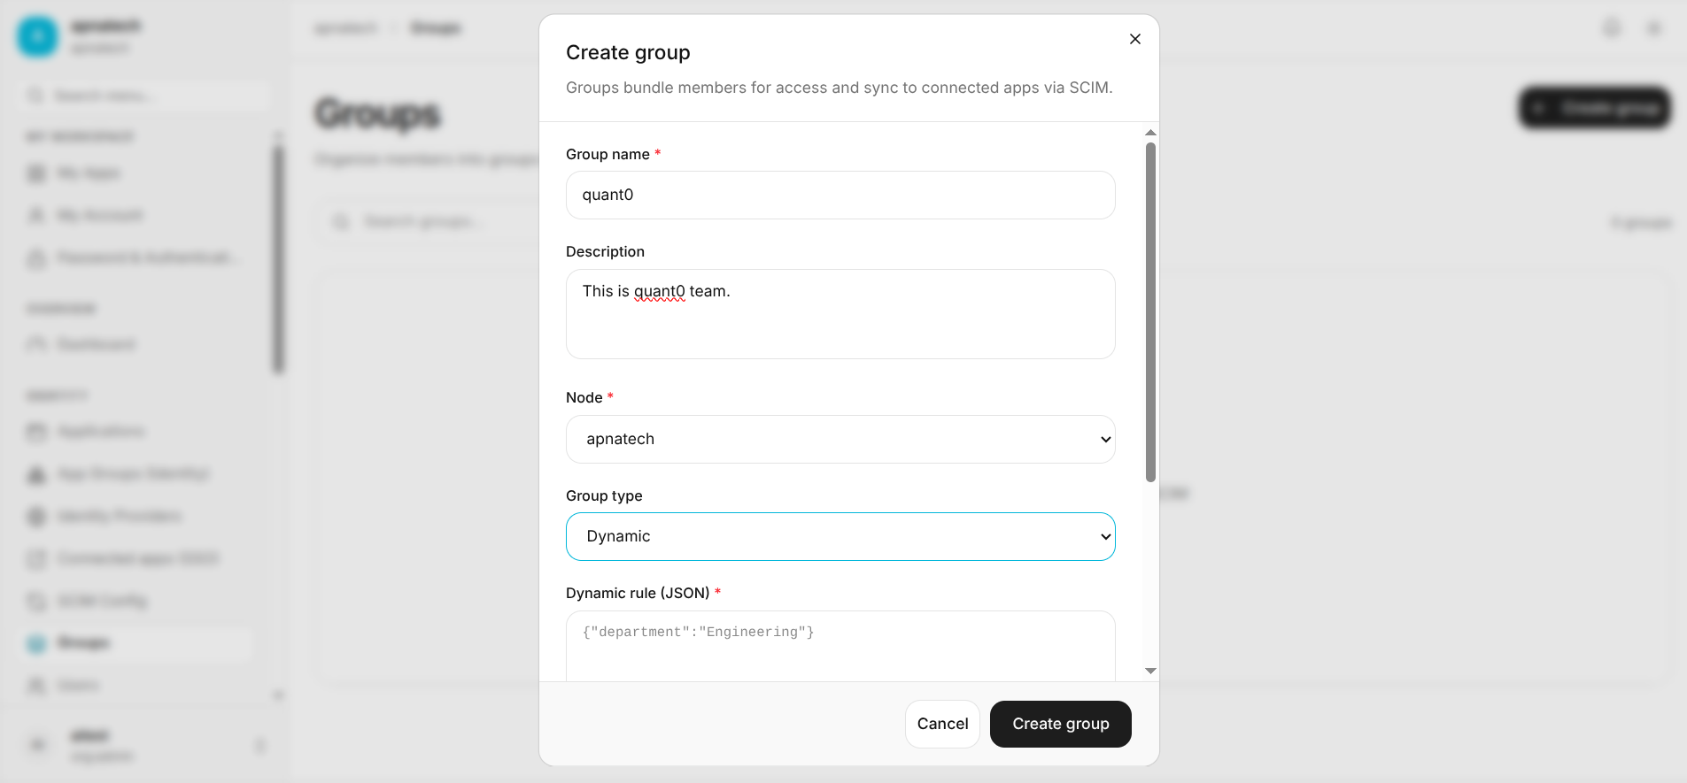Click the dialog scrollbar down arrow
The image size is (1687, 783).
[1150, 671]
